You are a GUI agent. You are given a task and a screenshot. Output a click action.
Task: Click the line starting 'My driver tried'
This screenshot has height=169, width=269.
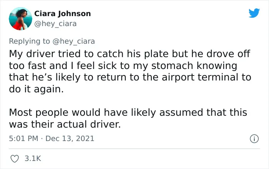click(x=130, y=54)
